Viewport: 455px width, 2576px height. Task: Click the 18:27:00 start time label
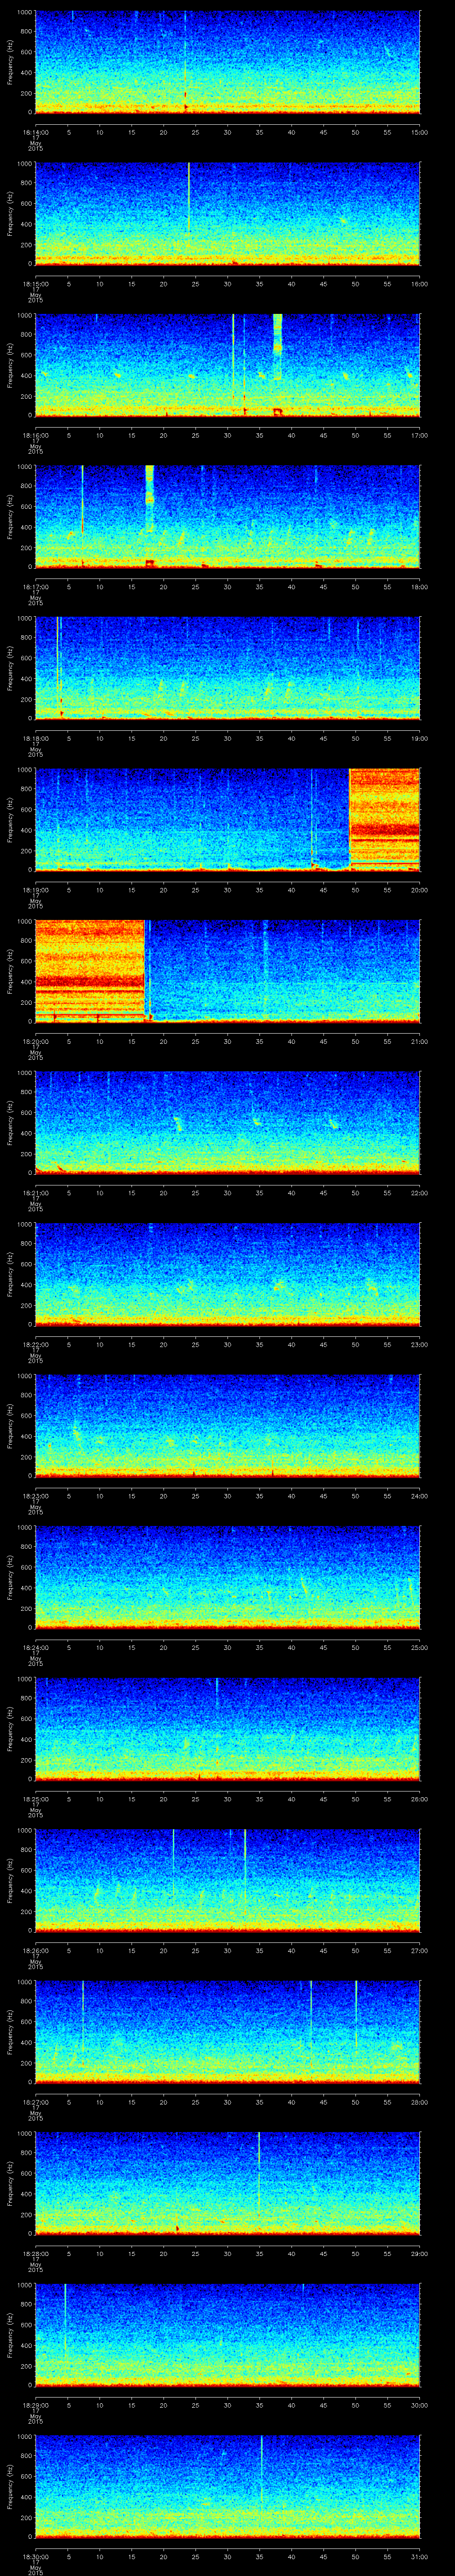[35, 2102]
